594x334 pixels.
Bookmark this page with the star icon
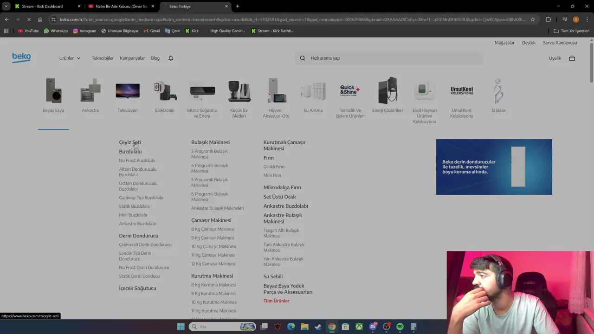coord(533,19)
